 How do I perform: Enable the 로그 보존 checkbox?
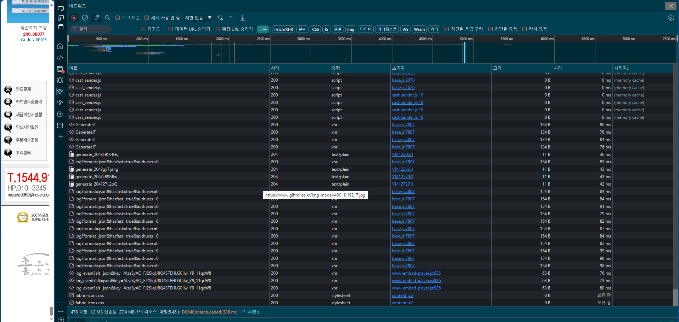point(118,18)
